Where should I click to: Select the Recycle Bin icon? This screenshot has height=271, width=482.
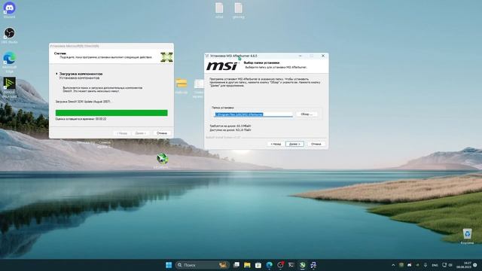point(467,236)
